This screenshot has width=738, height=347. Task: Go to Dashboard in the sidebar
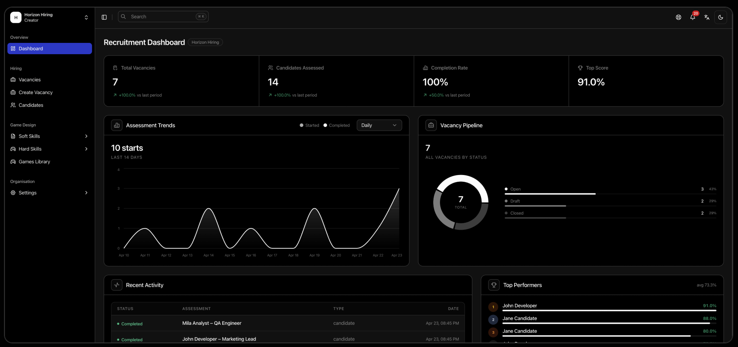pyautogui.click(x=50, y=49)
